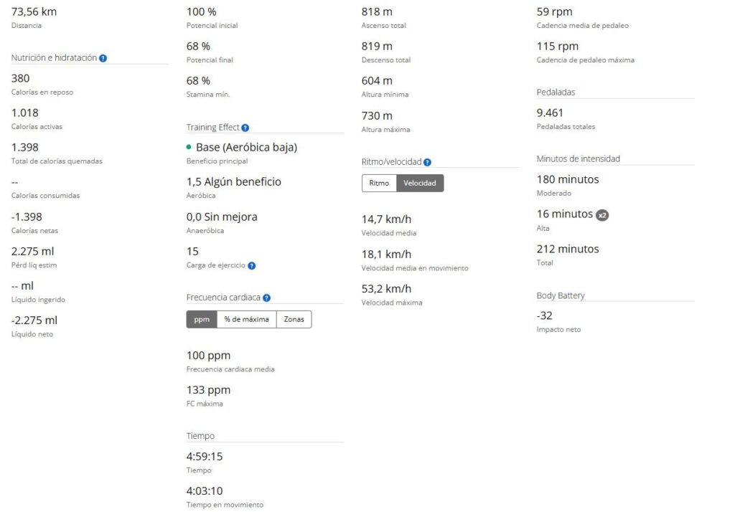Open Training Effect help icon

coord(245,128)
